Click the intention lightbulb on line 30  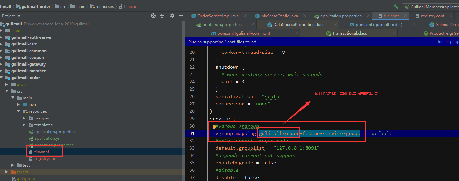[x=214, y=127]
